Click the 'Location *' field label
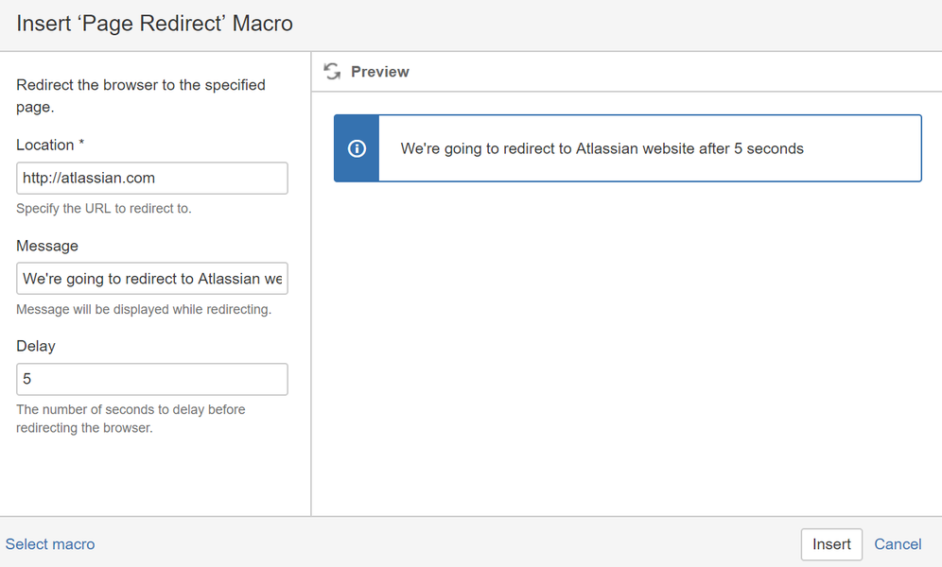Image resolution: width=942 pixels, height=567 pixels. (50, 145)
